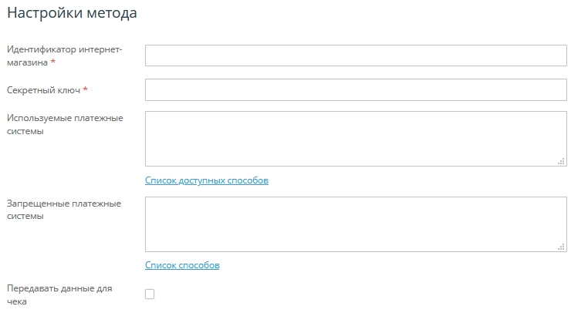Click the Настройки метода heading
This screenshot has height=313, width=571.
click(x=72, y=13)
